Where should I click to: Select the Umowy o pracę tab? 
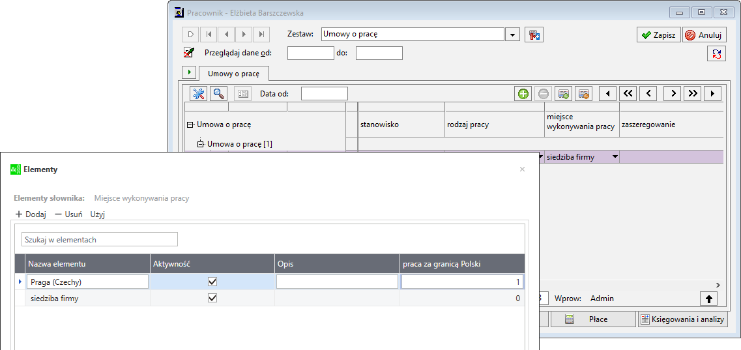(x=233, y=74)
